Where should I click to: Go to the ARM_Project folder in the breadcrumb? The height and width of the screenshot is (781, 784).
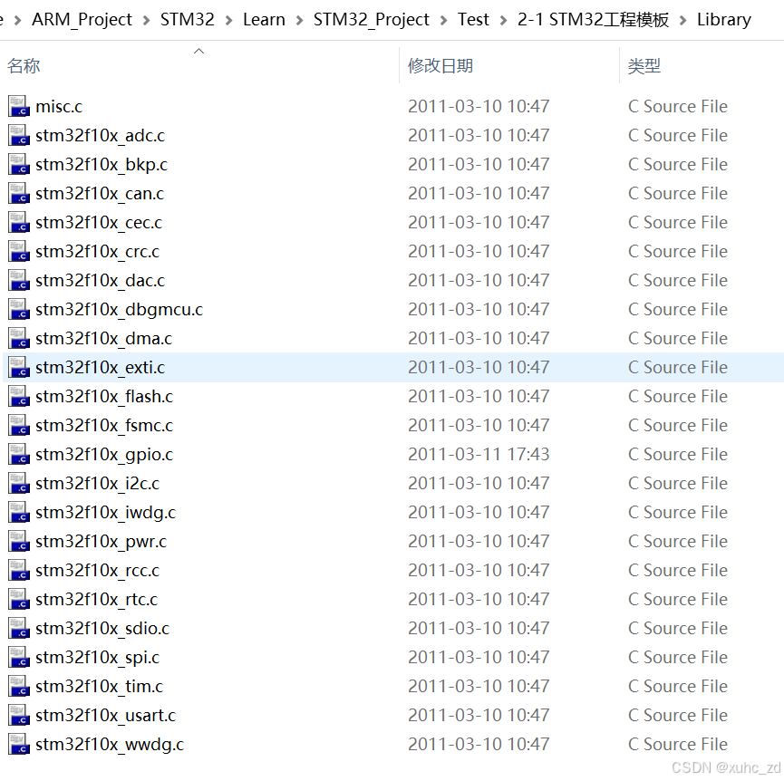tap(82, 20)
